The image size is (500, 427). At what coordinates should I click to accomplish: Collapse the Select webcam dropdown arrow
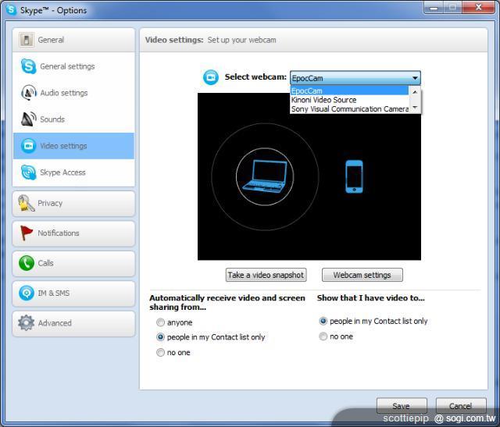click(415, 78)
